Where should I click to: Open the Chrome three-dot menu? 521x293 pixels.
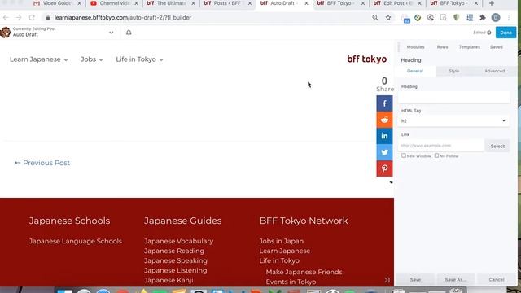[x=509, y=18]
